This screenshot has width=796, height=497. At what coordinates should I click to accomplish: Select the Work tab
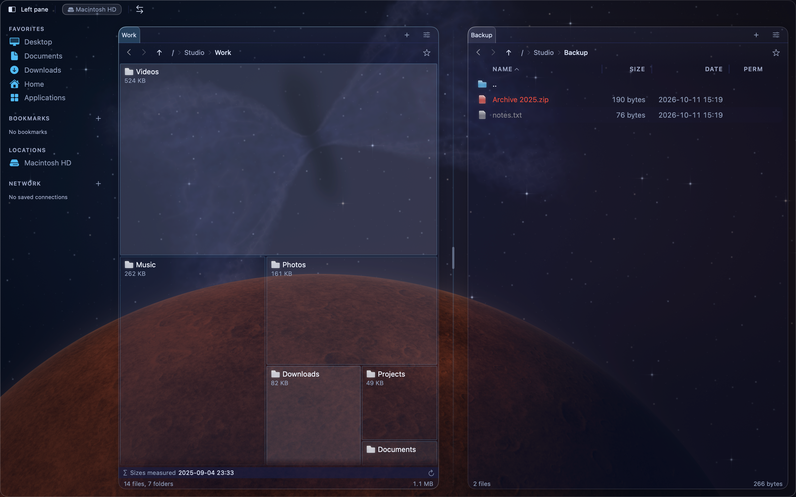click(129, 35)
